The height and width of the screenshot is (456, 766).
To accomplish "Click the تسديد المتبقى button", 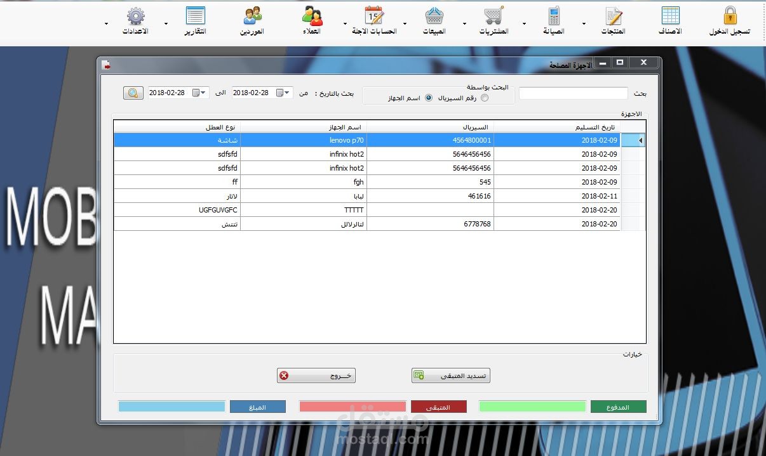I will (x=451, y=375).
